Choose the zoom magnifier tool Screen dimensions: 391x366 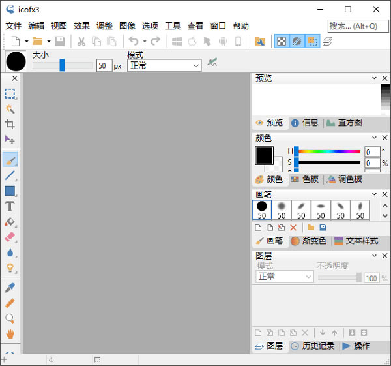click(x=10, y=318)
